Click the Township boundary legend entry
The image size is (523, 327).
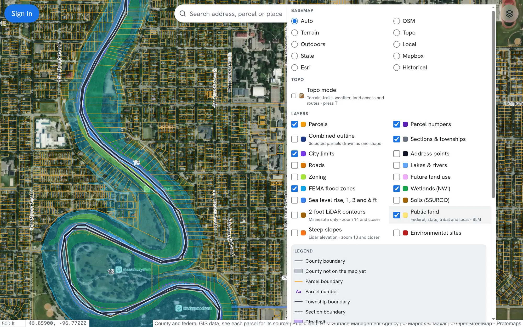coord(322,302)
